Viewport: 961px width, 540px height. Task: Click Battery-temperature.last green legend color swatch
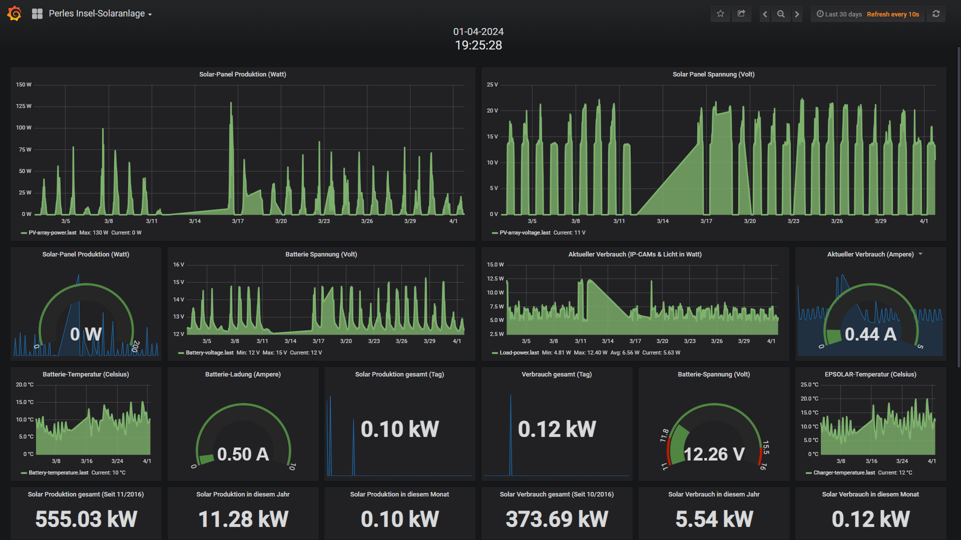coord(24,472)
